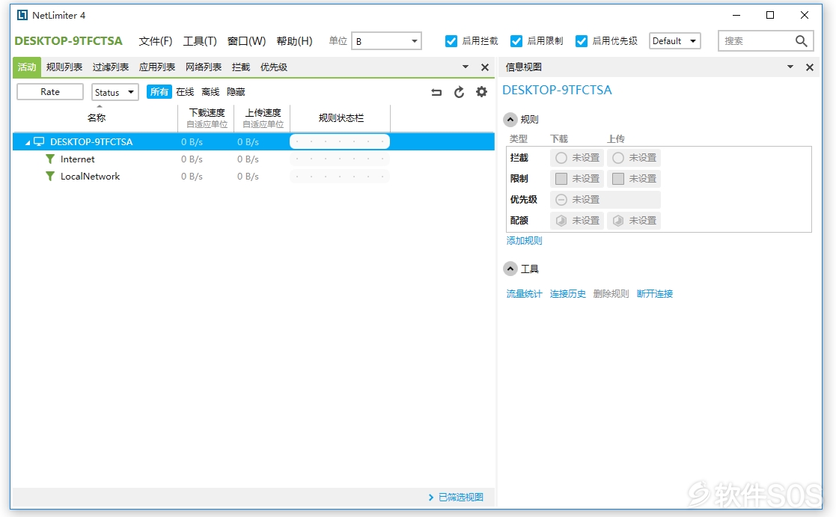Image resolution: width=836 pixels, height=517 pixels.
Task: Collapse the 工具 section
Action: click(510, 269)
